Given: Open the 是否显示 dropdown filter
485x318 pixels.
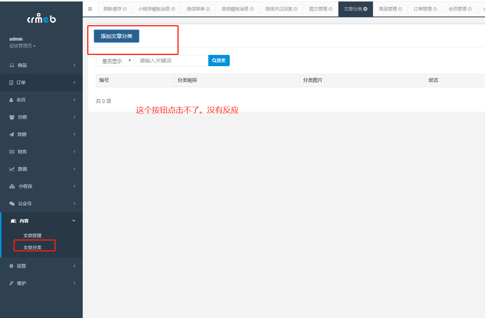Looking at the screenshot, I should click(115, 61).
